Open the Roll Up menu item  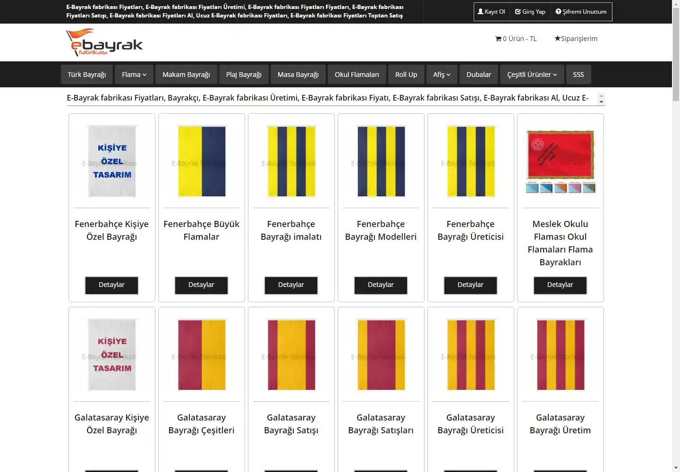[x=406, y=75]
